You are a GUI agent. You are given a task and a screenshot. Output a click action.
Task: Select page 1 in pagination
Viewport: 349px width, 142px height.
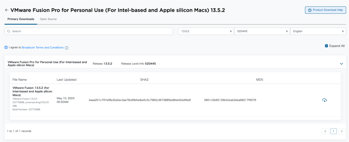coord(333,131)
